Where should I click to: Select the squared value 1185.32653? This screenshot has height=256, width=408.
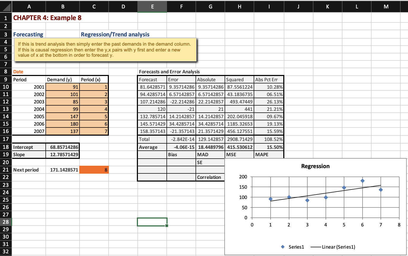(239, 124)
